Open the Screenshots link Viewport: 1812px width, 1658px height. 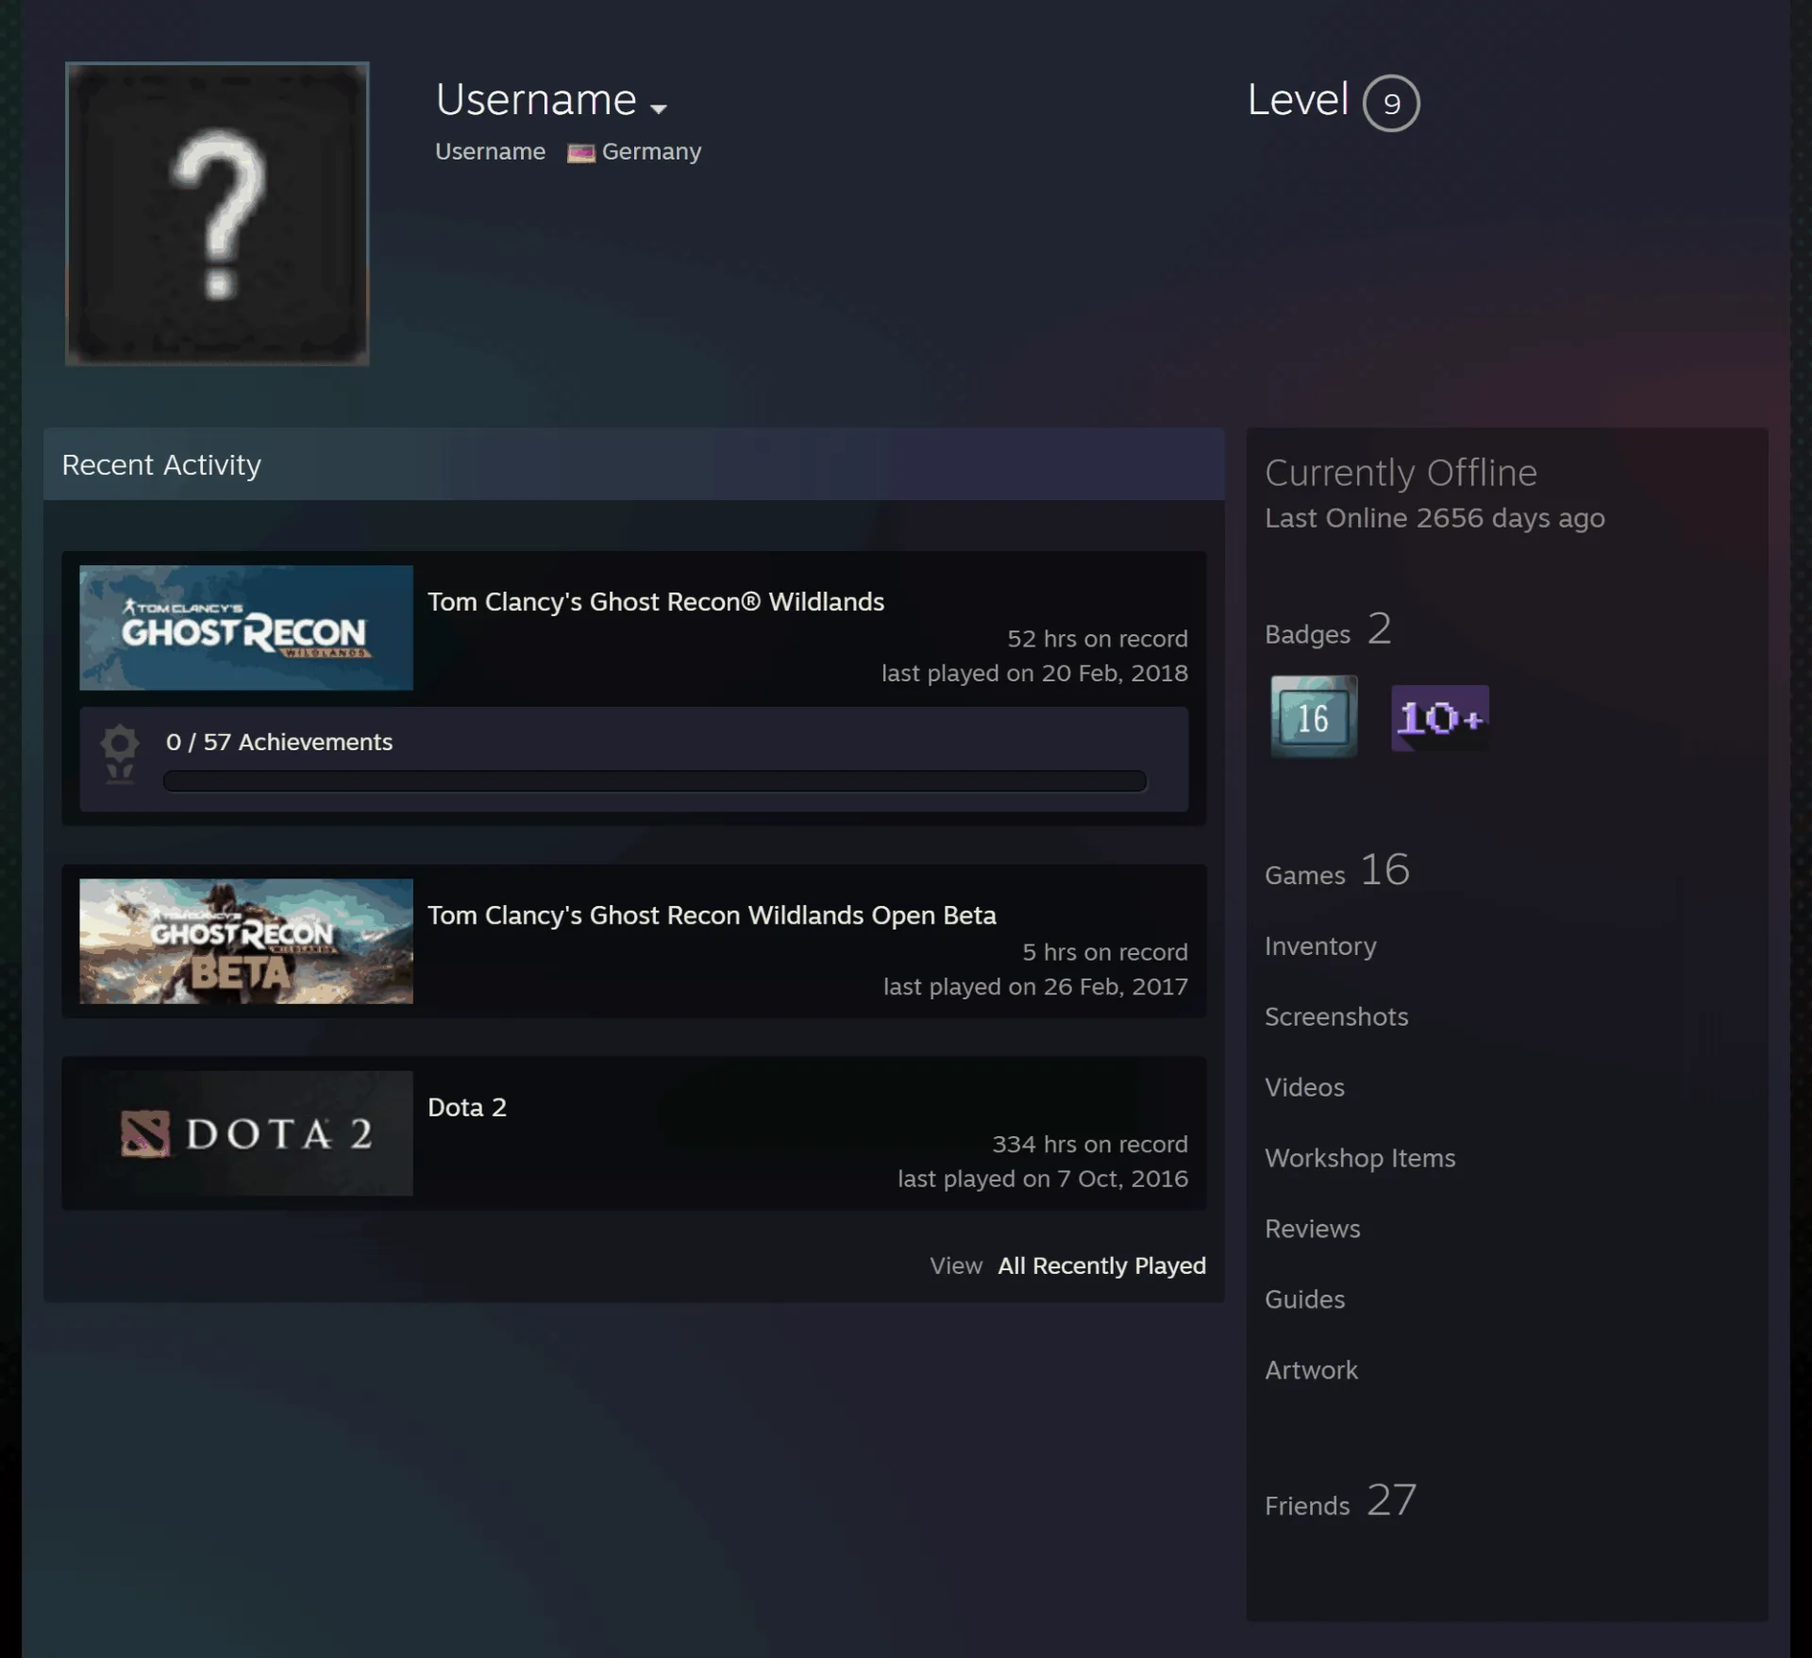coord(1336,1016)
